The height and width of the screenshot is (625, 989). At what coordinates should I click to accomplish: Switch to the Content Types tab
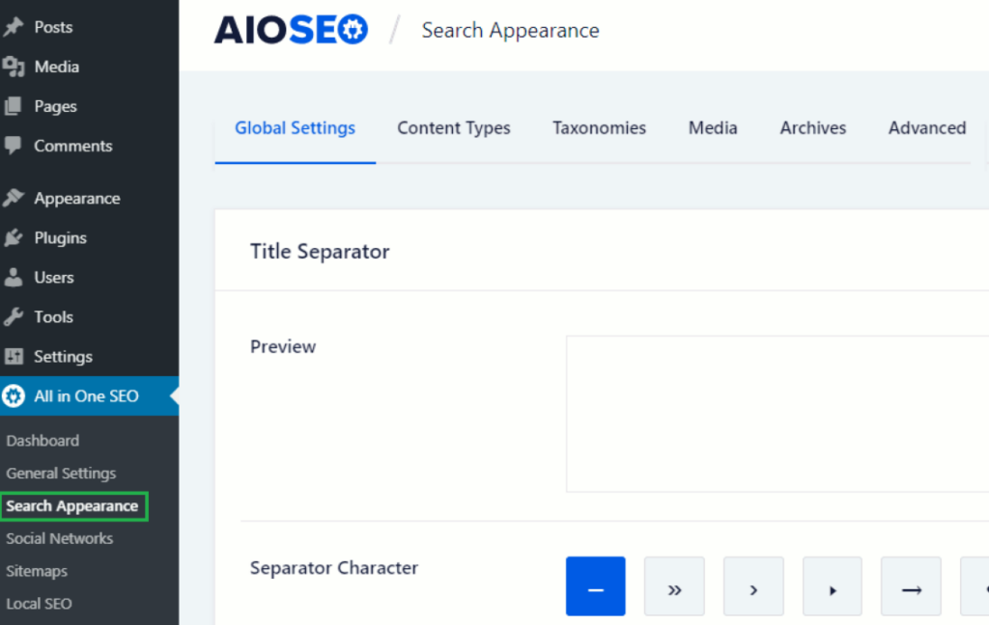(454, 127)
